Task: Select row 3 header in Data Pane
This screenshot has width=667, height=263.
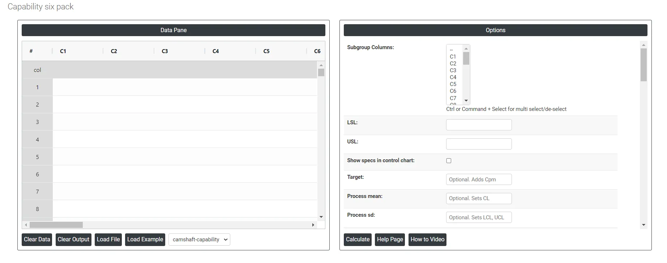Action: [37, 122]
